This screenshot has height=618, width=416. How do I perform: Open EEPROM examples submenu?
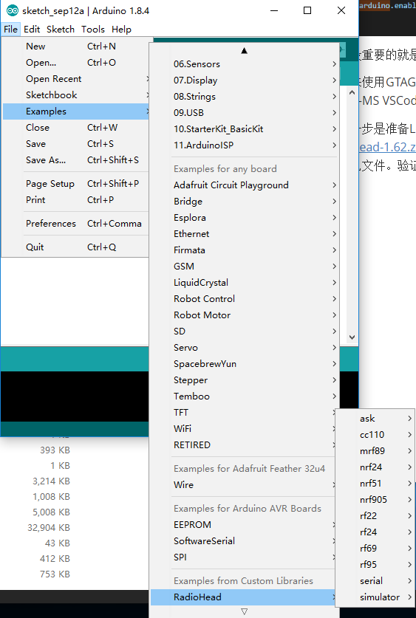point(244,524)
